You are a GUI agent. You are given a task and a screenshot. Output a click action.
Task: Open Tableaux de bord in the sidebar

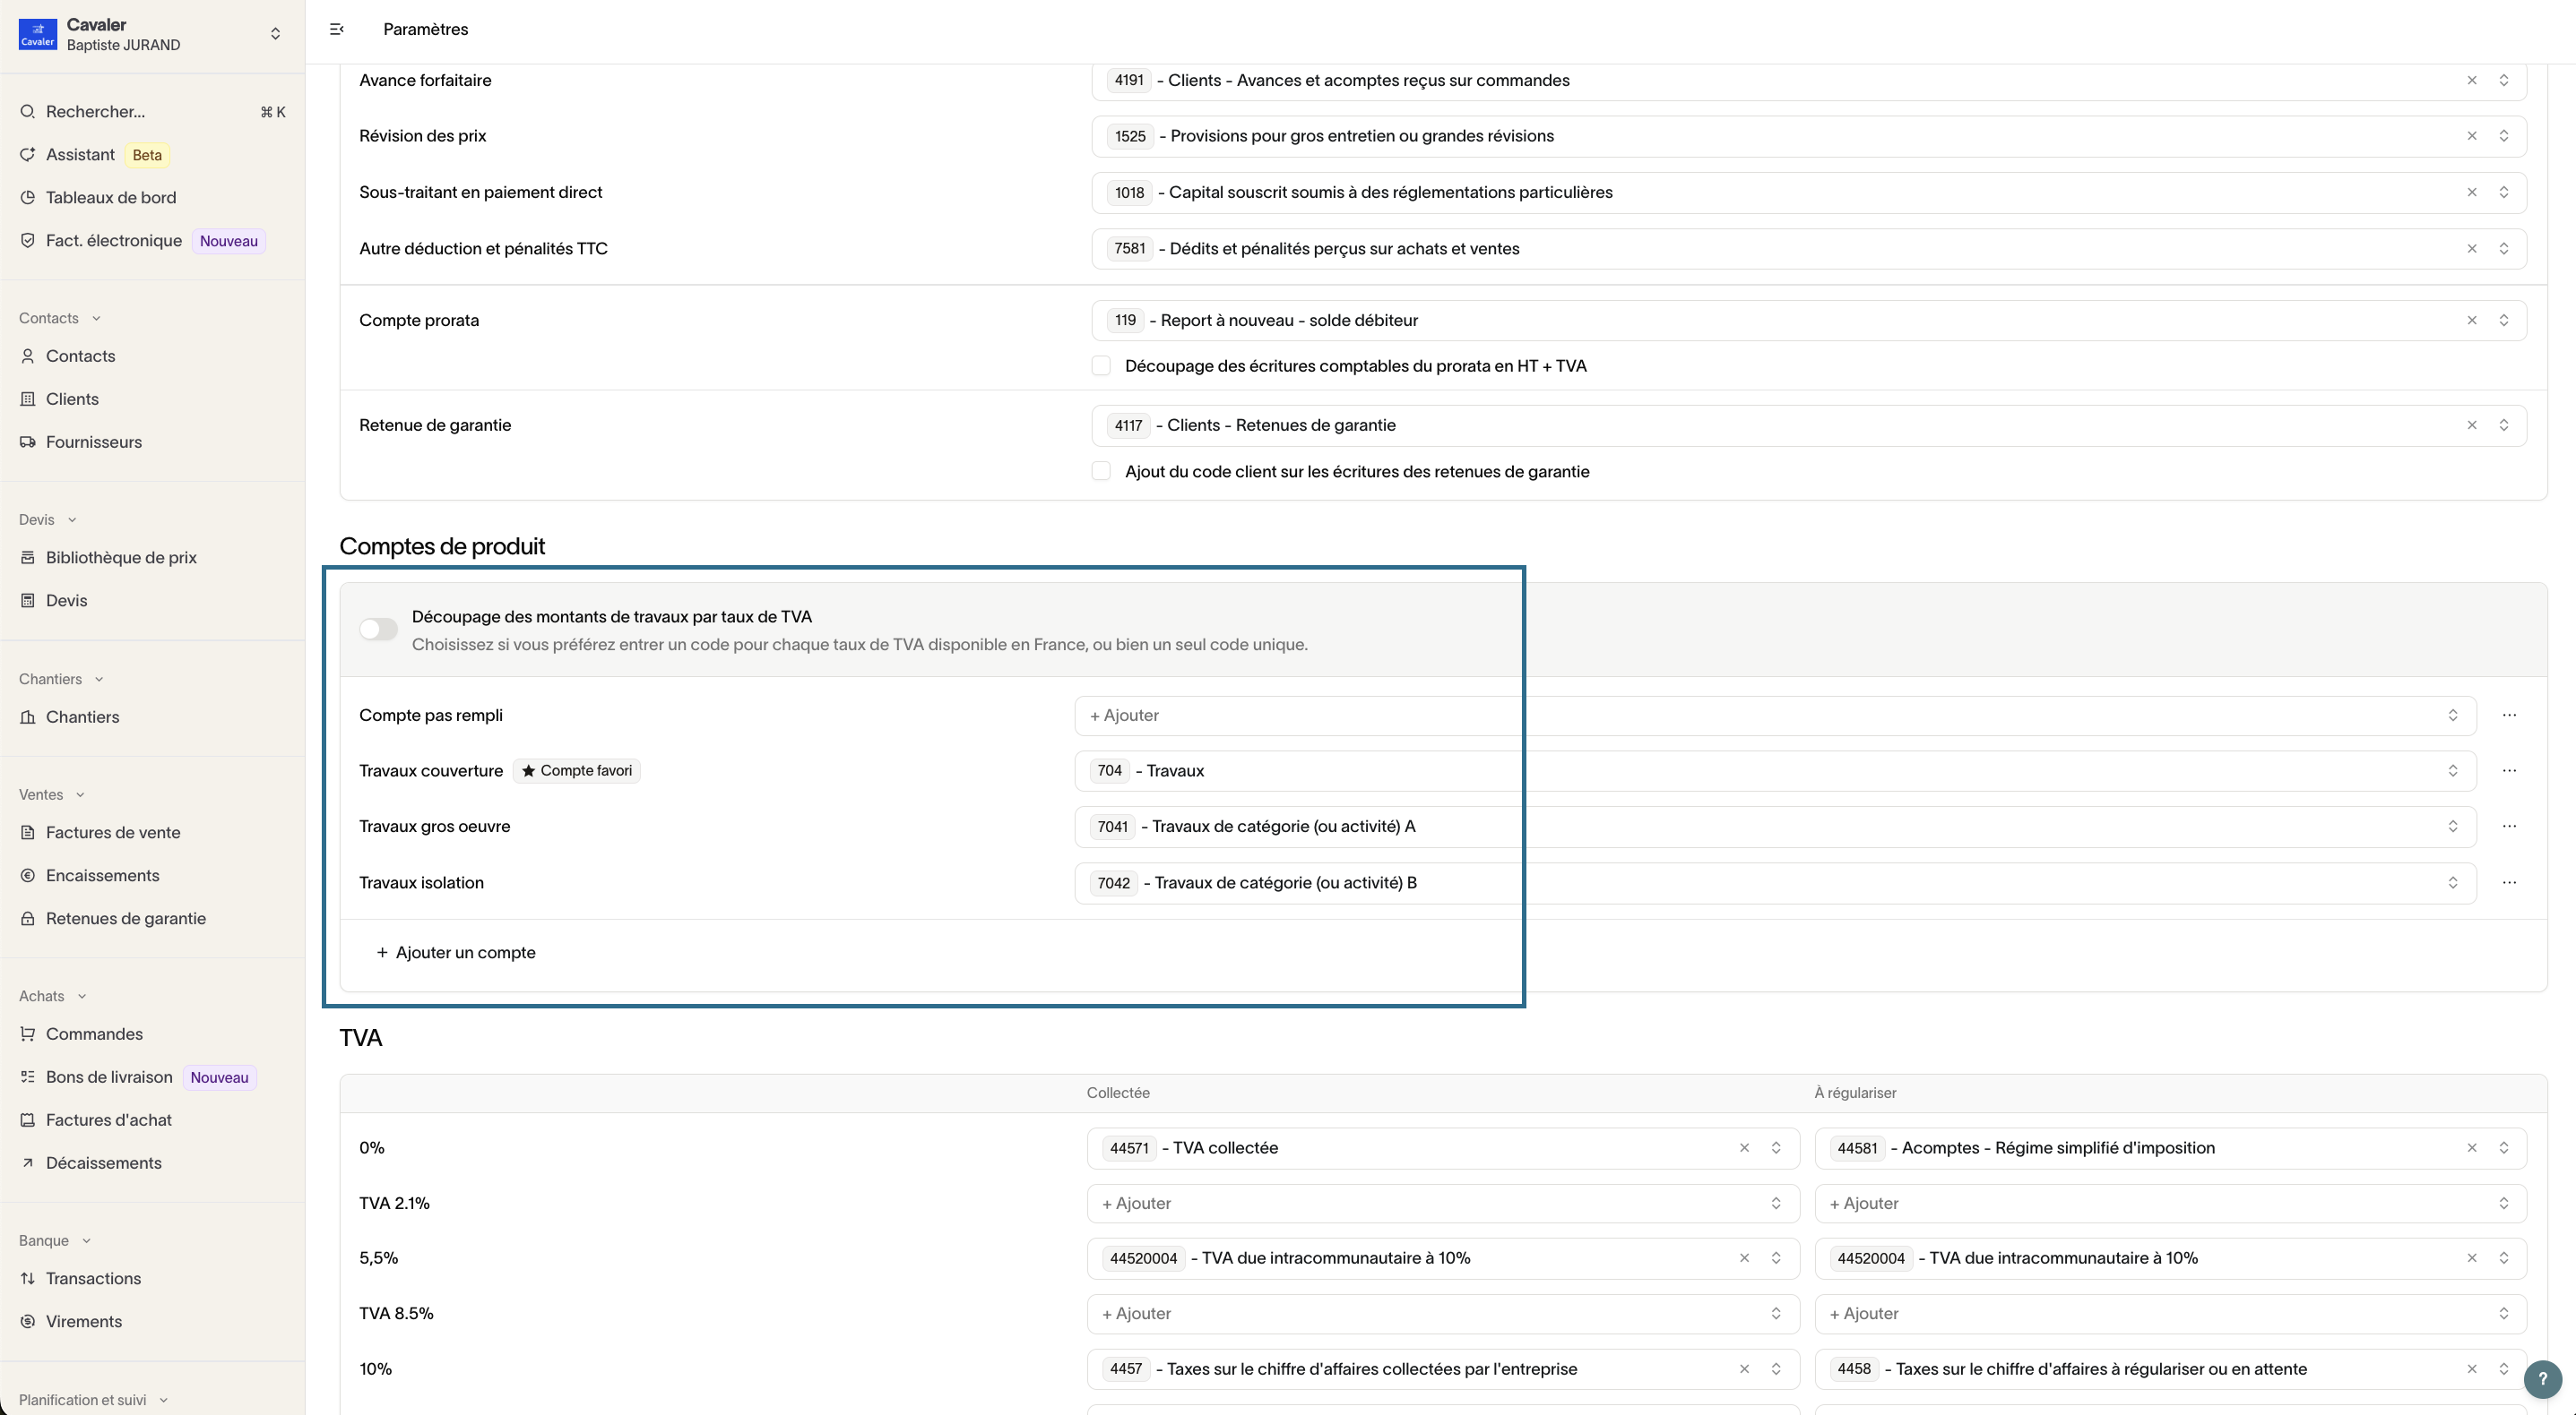point(111,198)
